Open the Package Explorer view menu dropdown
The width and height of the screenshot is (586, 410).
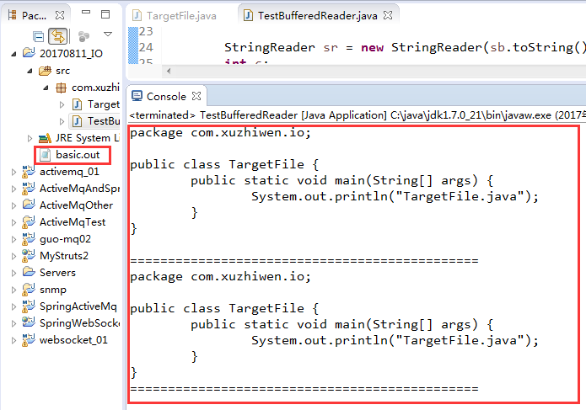click(108, 35)
